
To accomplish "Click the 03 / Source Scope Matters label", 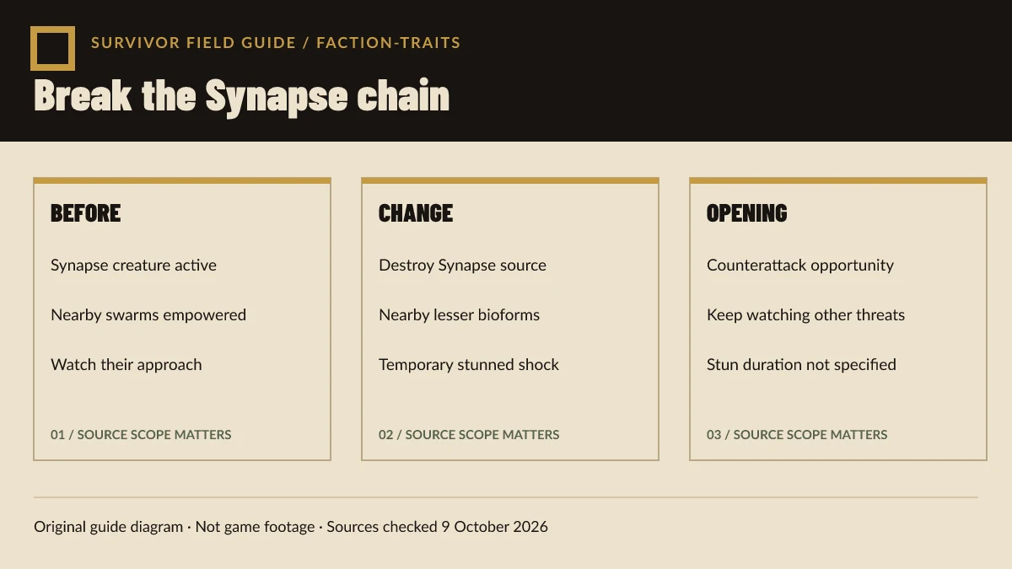I will coord(797,435).
